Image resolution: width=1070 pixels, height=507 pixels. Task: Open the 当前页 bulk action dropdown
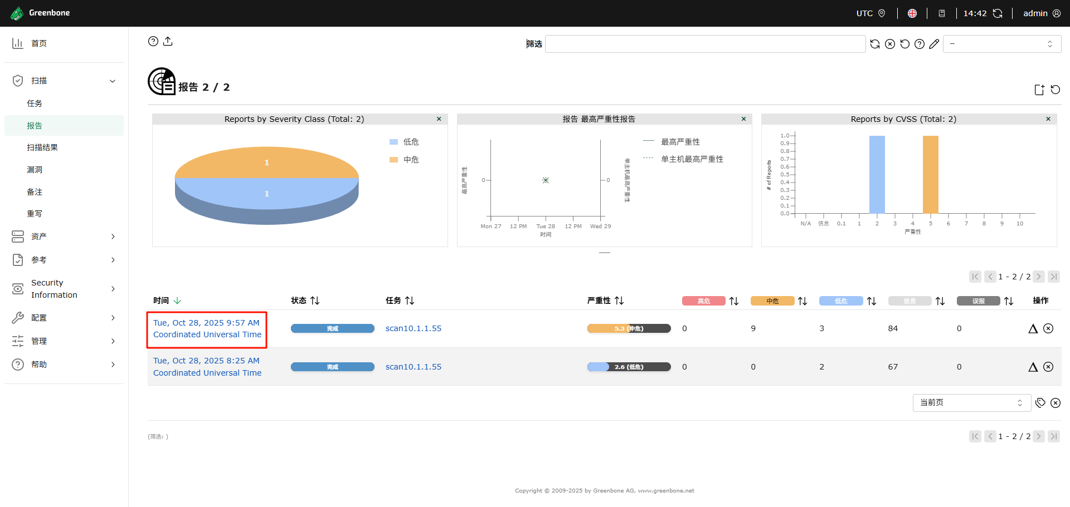pyautogui.click(x=972, y=403)
